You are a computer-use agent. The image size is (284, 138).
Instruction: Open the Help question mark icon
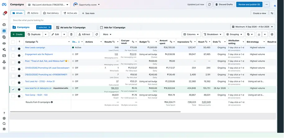pos(4,113)
